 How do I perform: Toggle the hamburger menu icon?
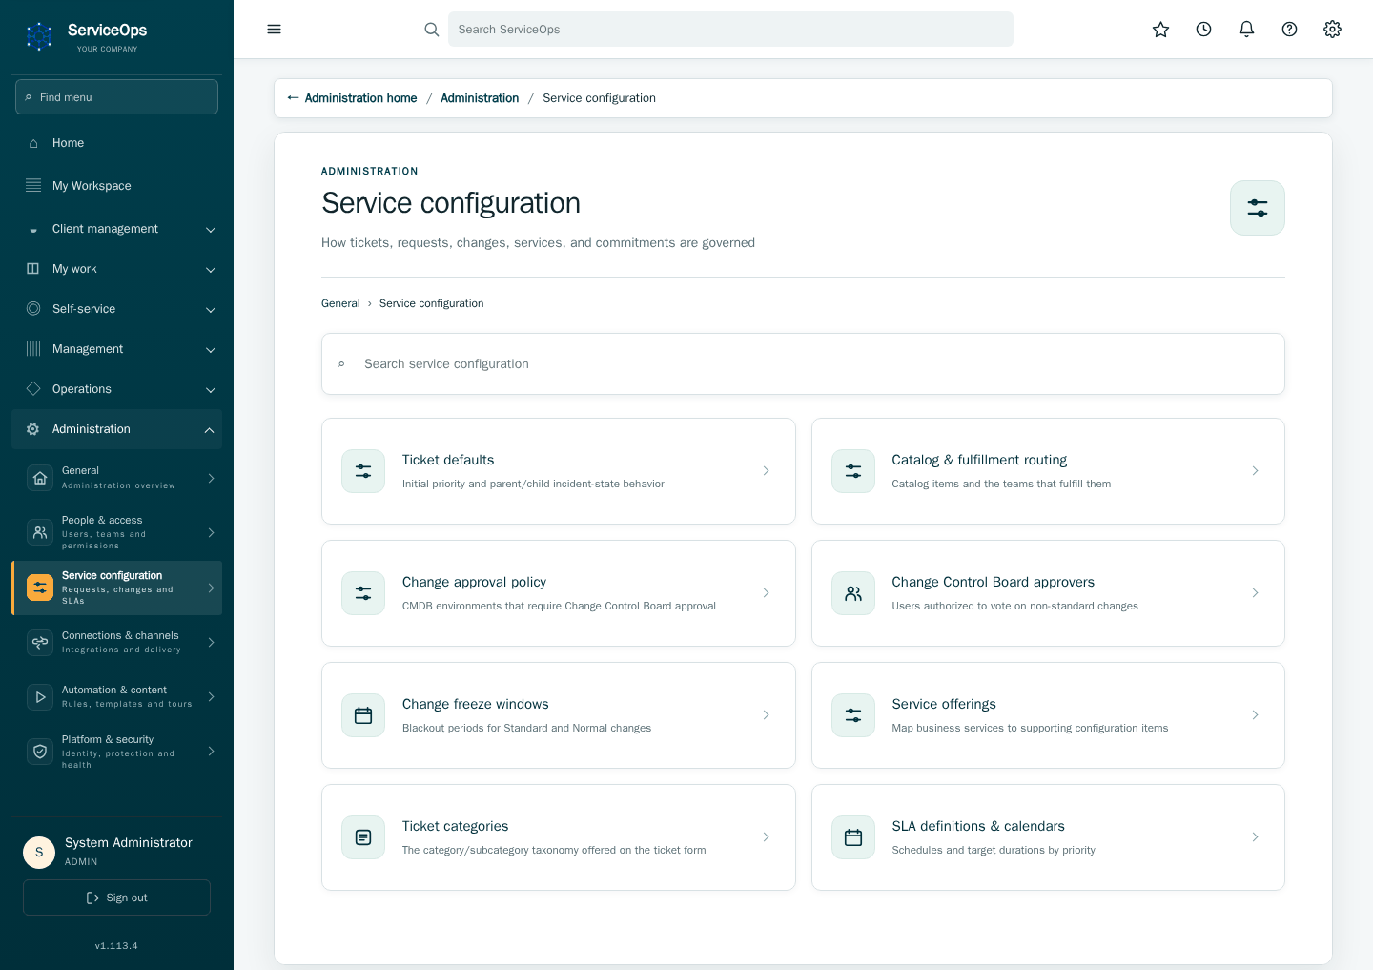(x=274, y=30)
